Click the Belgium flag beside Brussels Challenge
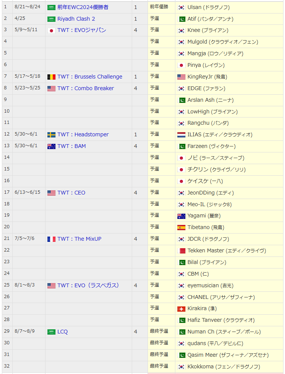The height and width of the screenshot is (374, 285). pos(51,77)
